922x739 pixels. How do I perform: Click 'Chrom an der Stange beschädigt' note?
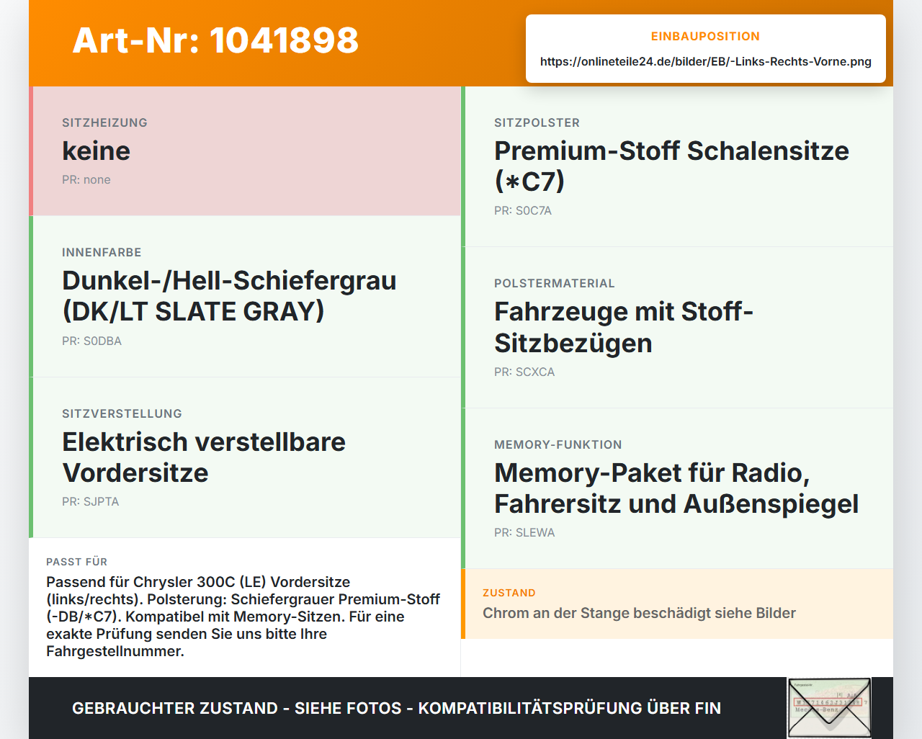pos(639,613)
